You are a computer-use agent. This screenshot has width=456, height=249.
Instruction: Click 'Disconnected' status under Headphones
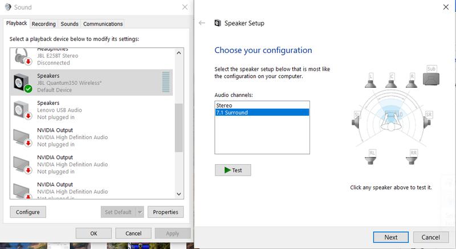coord(54,63)
